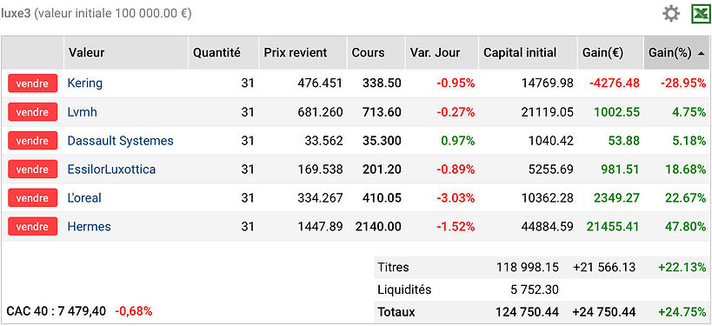Open the Dassault Systemes stock link

coord(120,141)
